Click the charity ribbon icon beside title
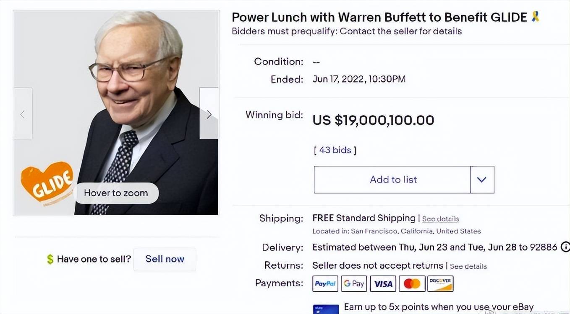Screen dimensions: 570x314 [535, 17]
